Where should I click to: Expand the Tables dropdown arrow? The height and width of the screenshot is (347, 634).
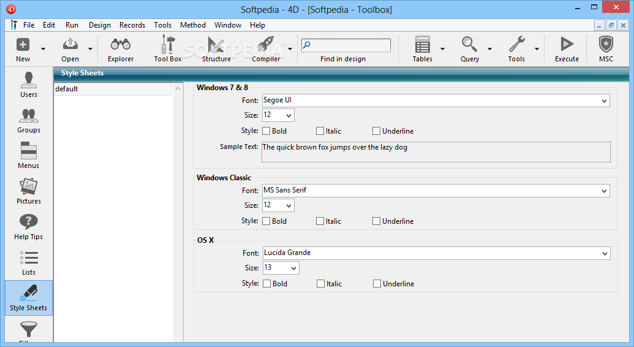(442, 49)
